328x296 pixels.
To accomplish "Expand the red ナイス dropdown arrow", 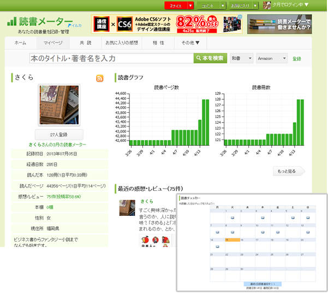I will [x=190, y=5].
